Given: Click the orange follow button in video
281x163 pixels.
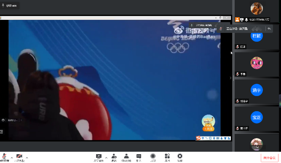Looking at the screenshot, I should [x=208, y=129].
